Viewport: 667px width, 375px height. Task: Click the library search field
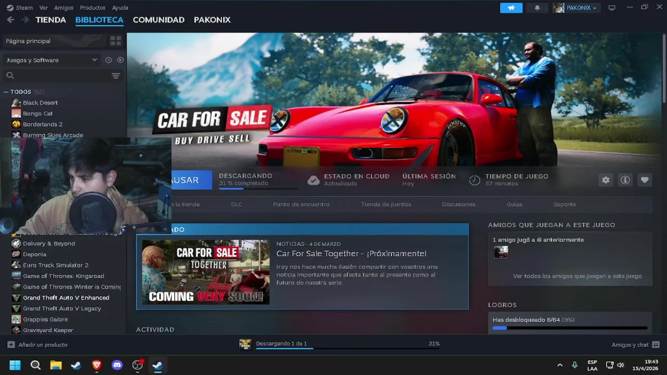tap(57, 76)
